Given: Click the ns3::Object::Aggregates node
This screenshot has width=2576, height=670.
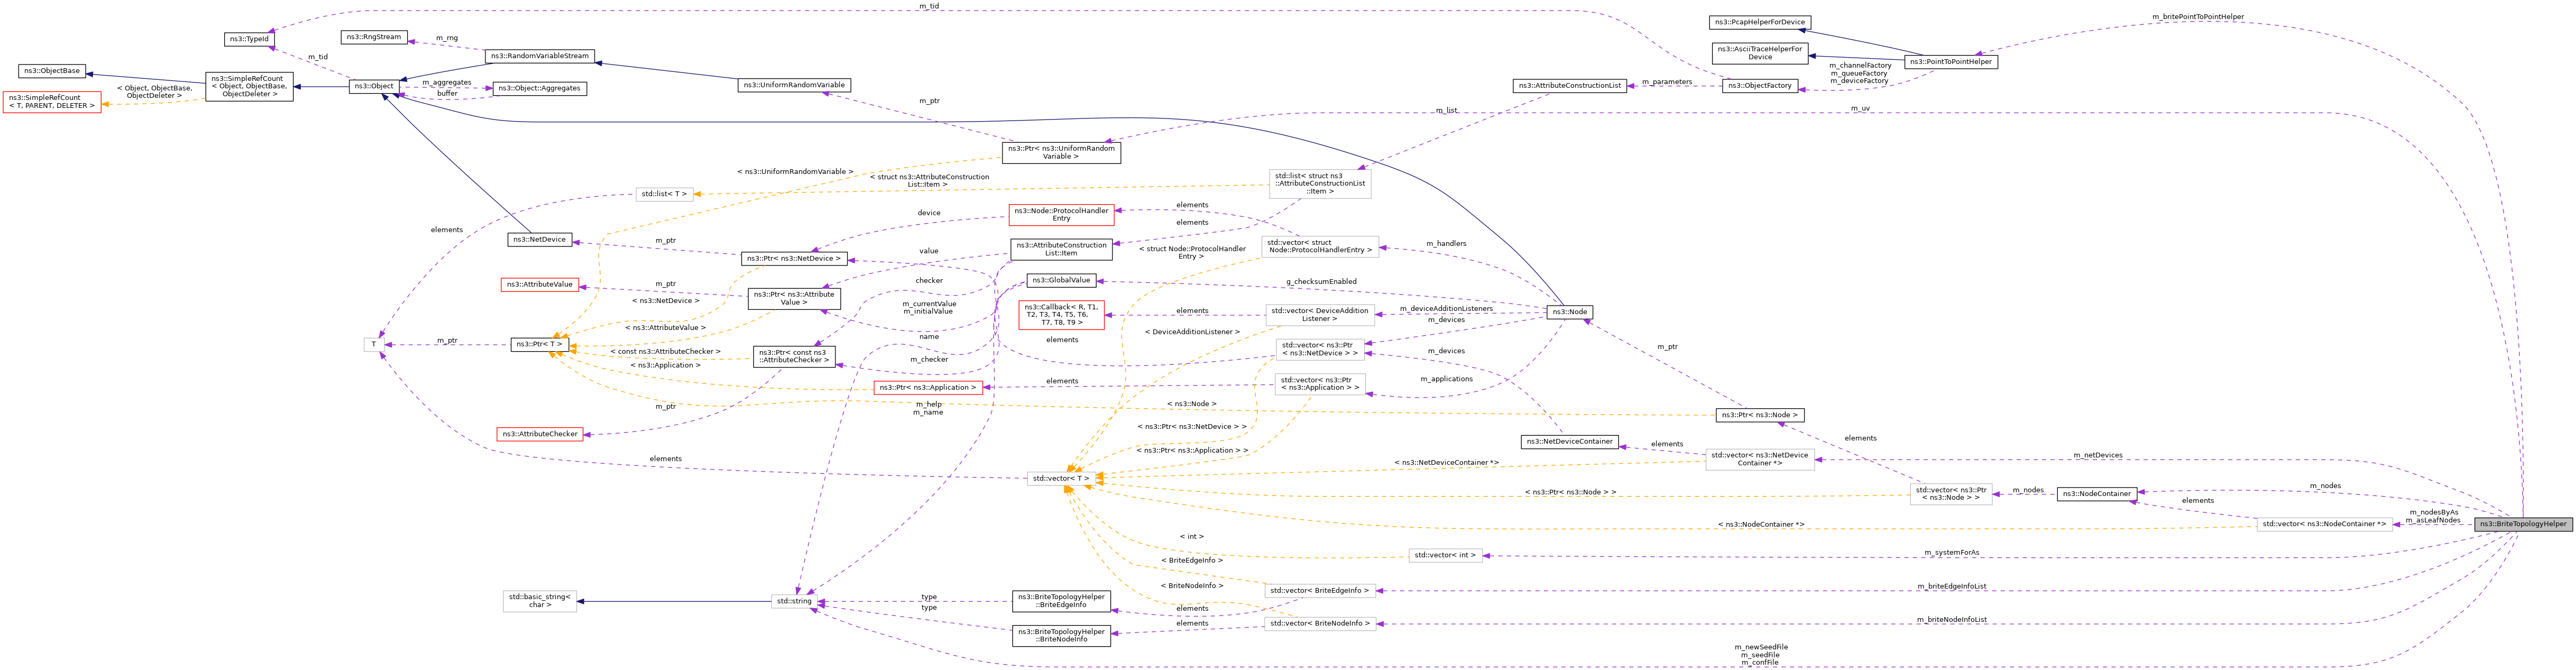Looking at the screenshot, I should (539, 88).
